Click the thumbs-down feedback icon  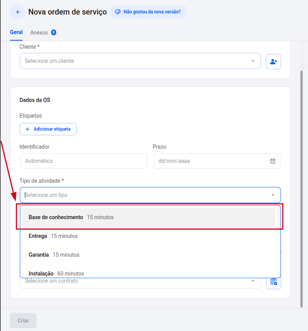tap(118, 12)
